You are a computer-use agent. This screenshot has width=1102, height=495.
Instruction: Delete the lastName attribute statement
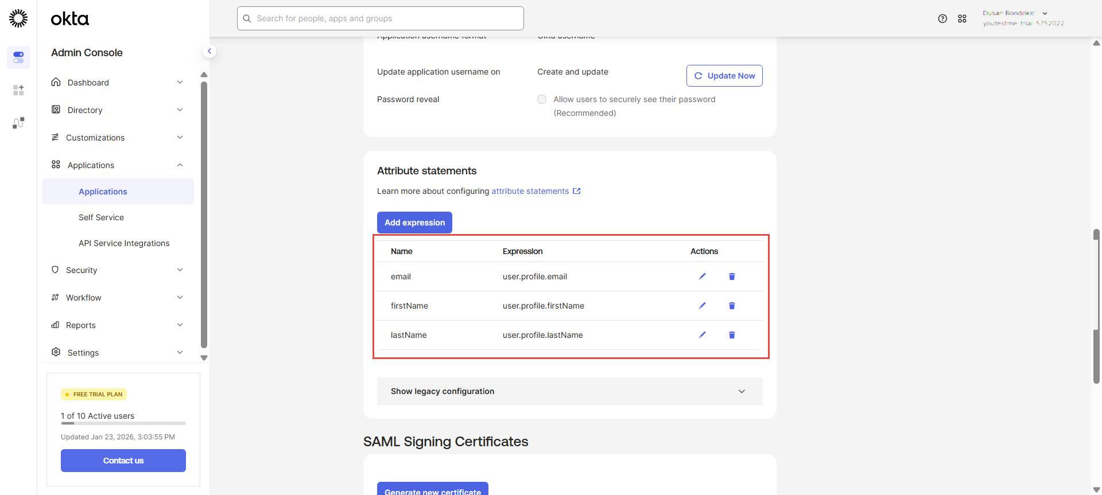pyautogui.click(x=732, y=335)
